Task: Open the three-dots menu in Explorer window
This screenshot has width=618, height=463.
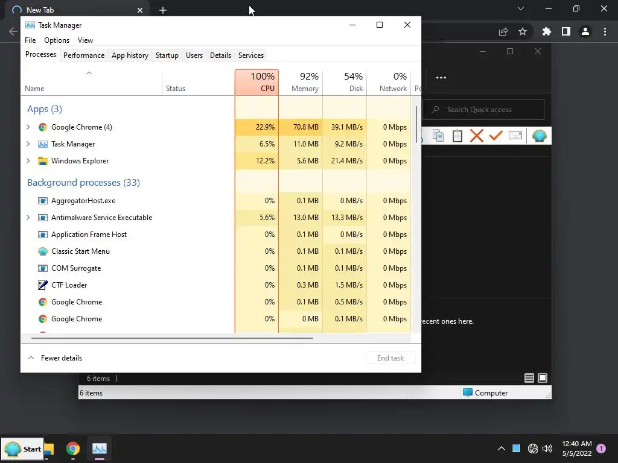Action: (x=441, y=78)
